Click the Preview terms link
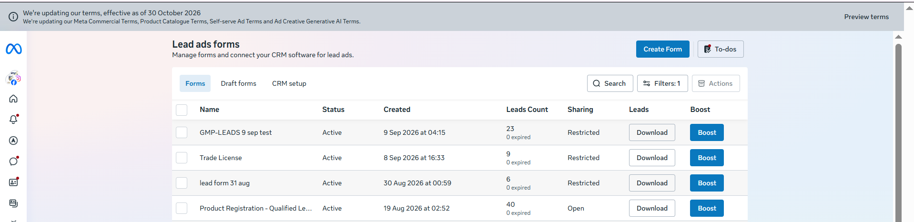914x222 pixels. tap(866, 17)
